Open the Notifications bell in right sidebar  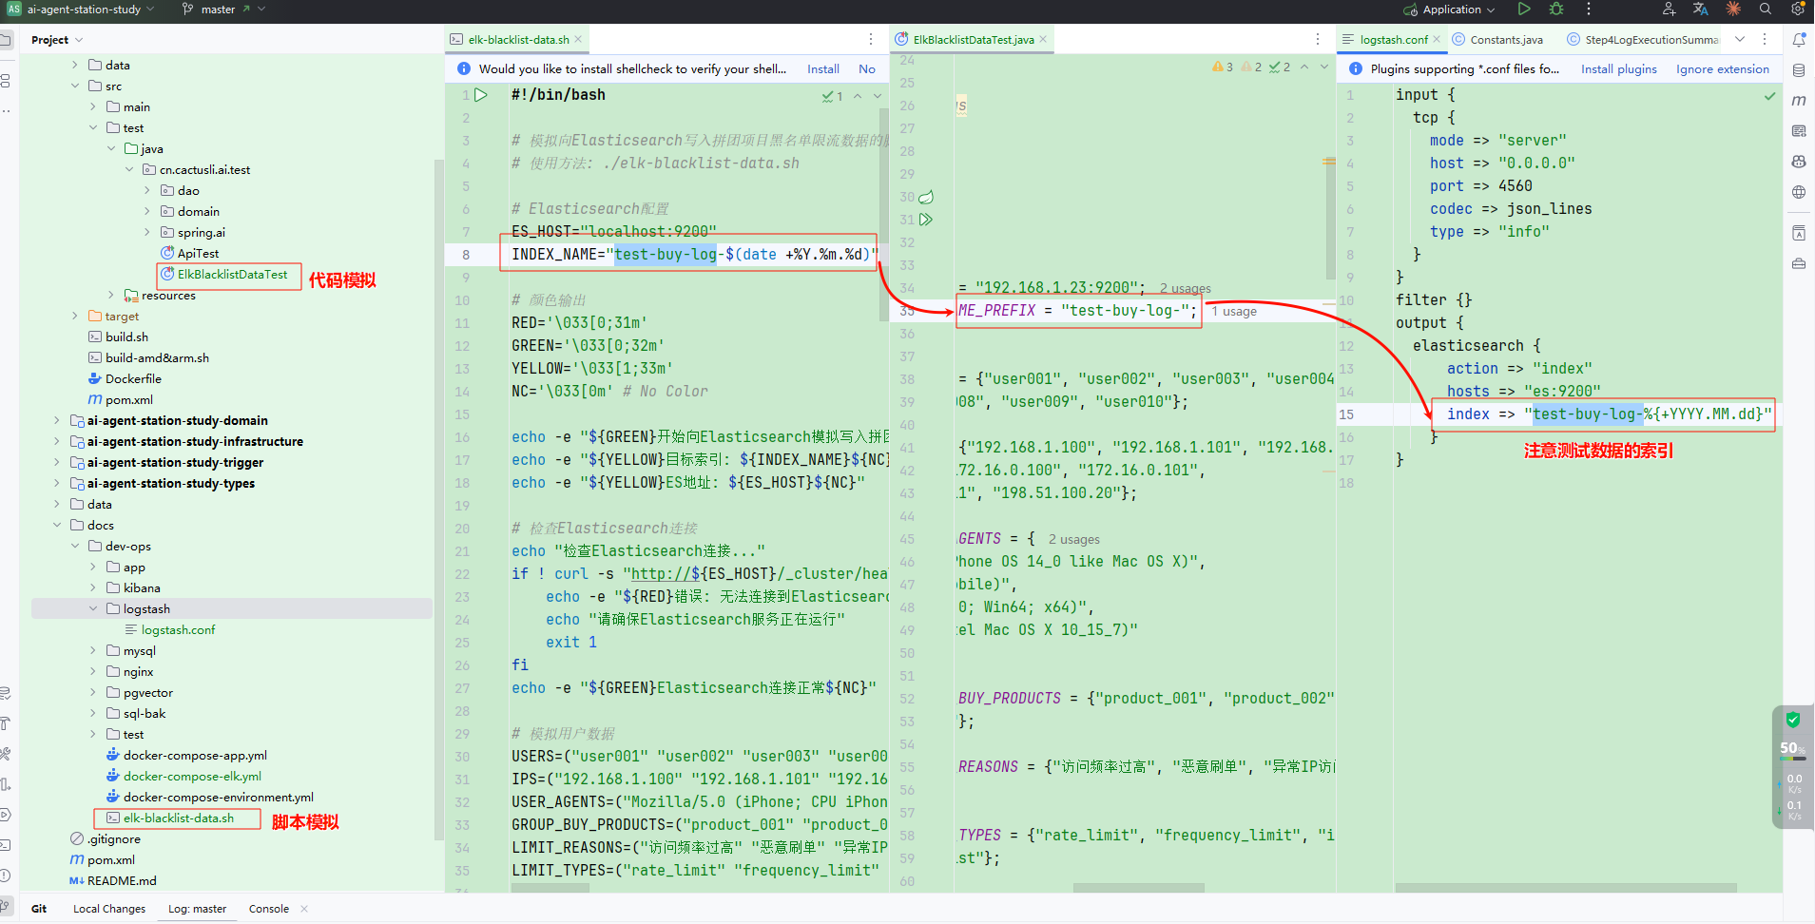(1799, 40)
